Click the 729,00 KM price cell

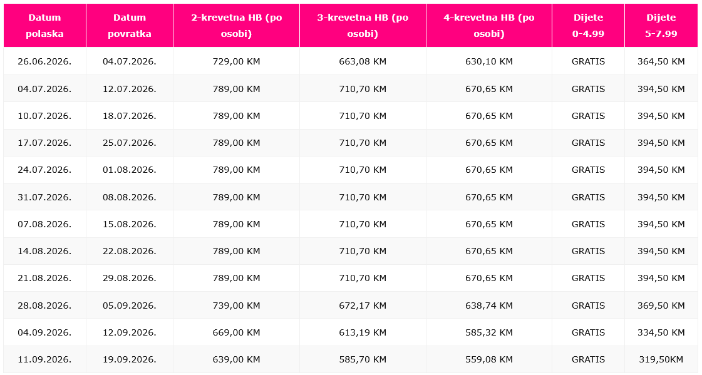pyautogui.click(x=236, y=61)
